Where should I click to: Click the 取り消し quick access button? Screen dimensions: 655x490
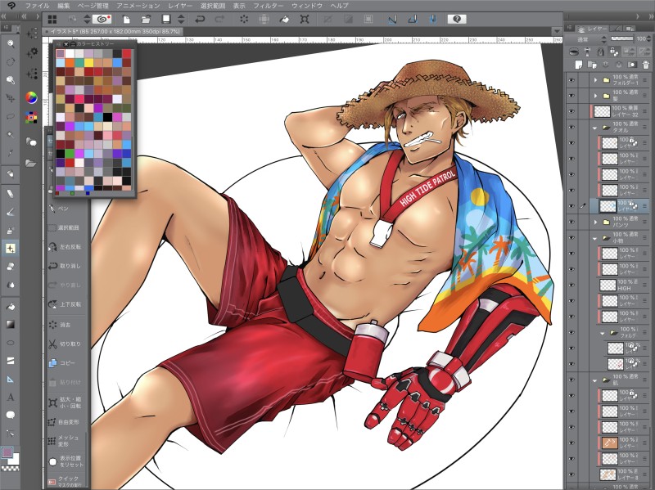click(x=65, y=266)
